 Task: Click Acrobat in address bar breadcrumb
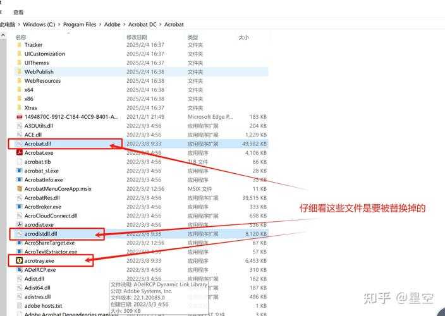click(174, 25)
